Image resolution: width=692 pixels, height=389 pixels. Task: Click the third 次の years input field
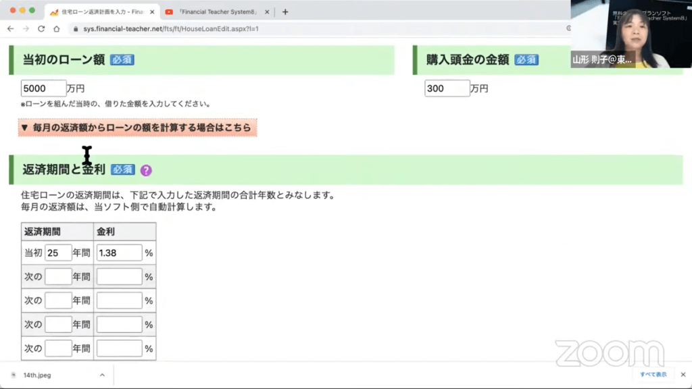[x=58, y=324]
